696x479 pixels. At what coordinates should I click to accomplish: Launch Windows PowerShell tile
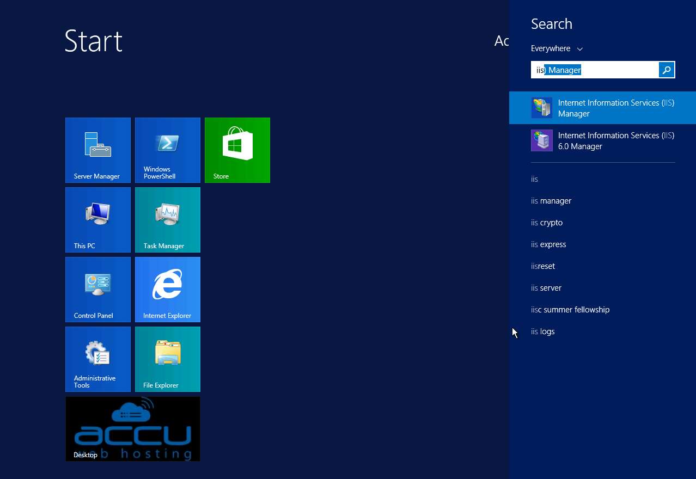coord(168,150)
